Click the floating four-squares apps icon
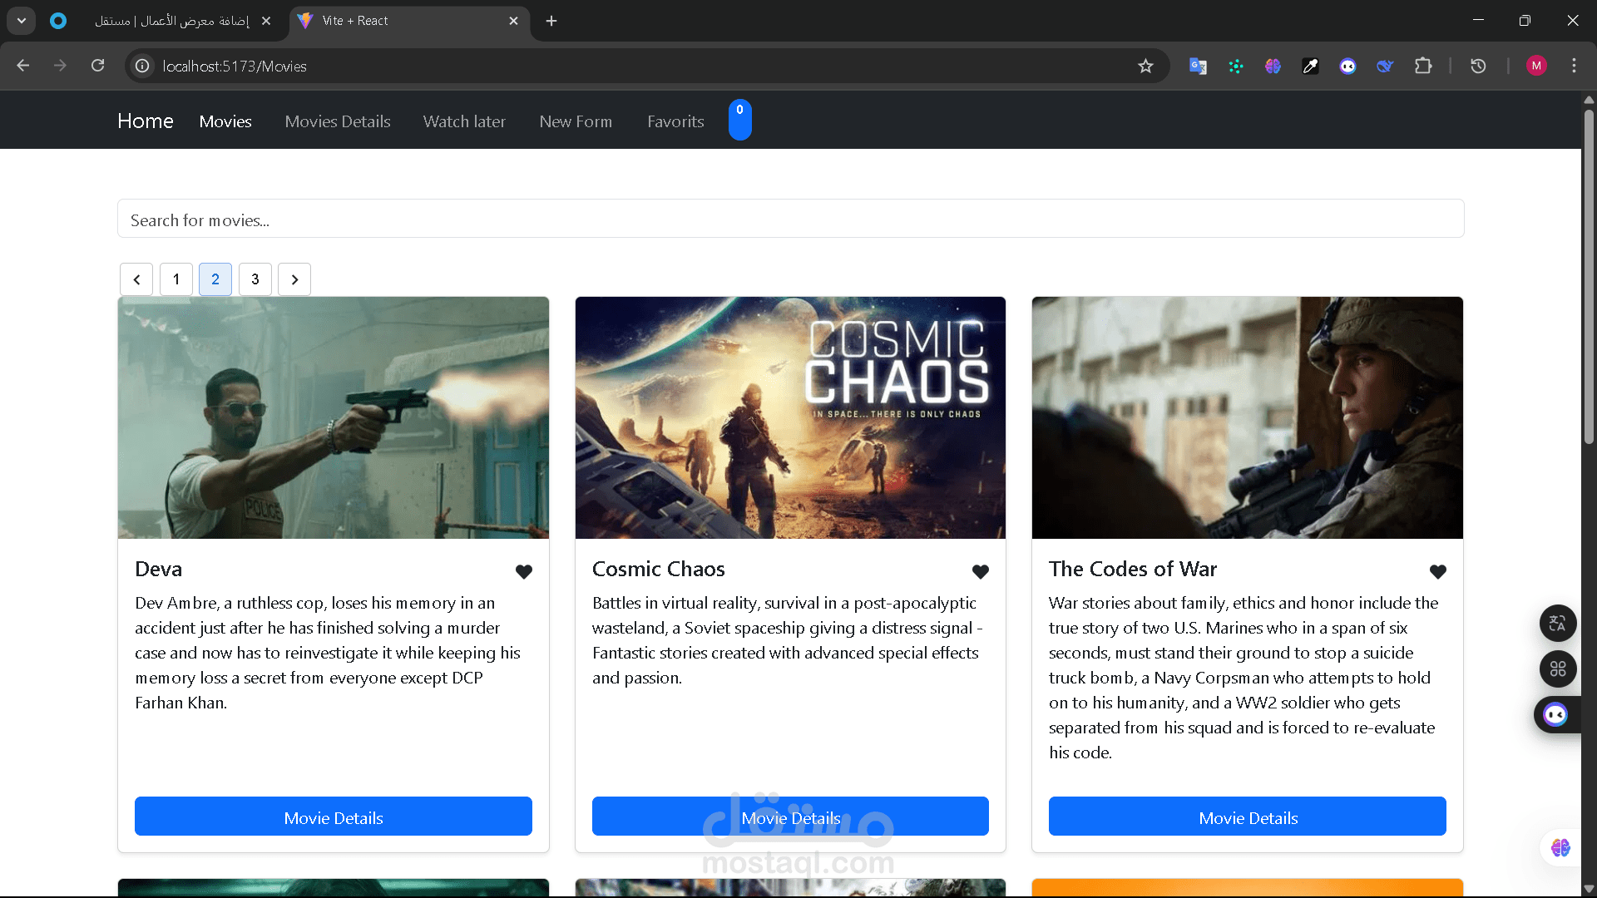1597x898 pixels. click(x=1558, y=669)
